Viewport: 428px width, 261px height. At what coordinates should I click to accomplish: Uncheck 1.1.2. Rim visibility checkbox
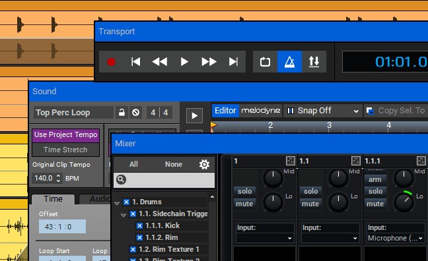coord(139,237)
